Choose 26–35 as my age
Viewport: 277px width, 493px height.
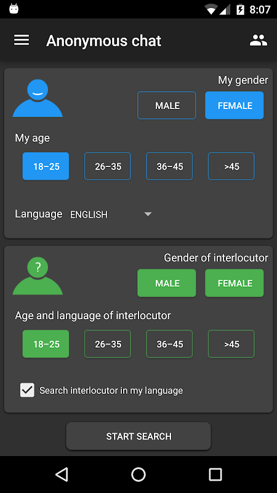[108, 166]
